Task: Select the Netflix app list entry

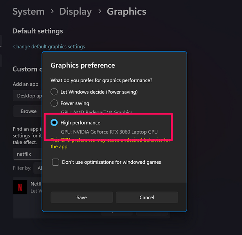Action: (x=35, y=187)
